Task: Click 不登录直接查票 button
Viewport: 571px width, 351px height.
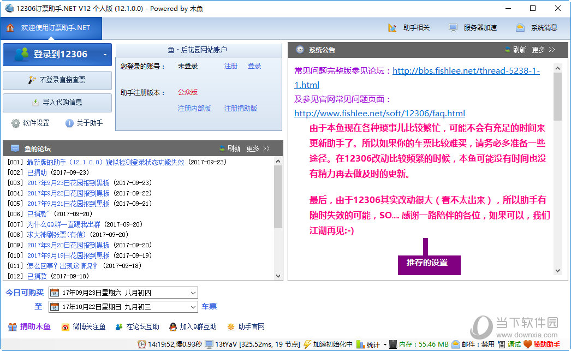Action: (x=57, y=80)
